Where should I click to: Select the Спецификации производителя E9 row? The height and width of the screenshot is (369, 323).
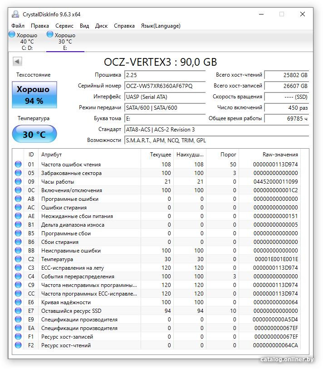157,319
